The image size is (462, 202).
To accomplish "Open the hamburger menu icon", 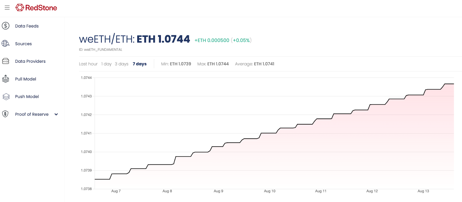I will (7, 8).
